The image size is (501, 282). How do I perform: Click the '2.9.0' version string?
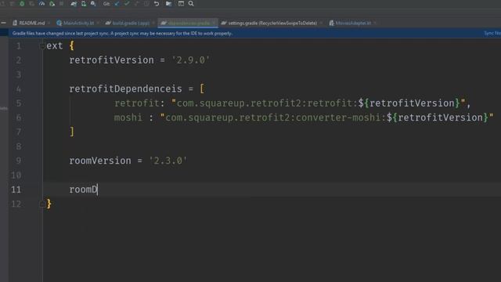tap(190, 60)
